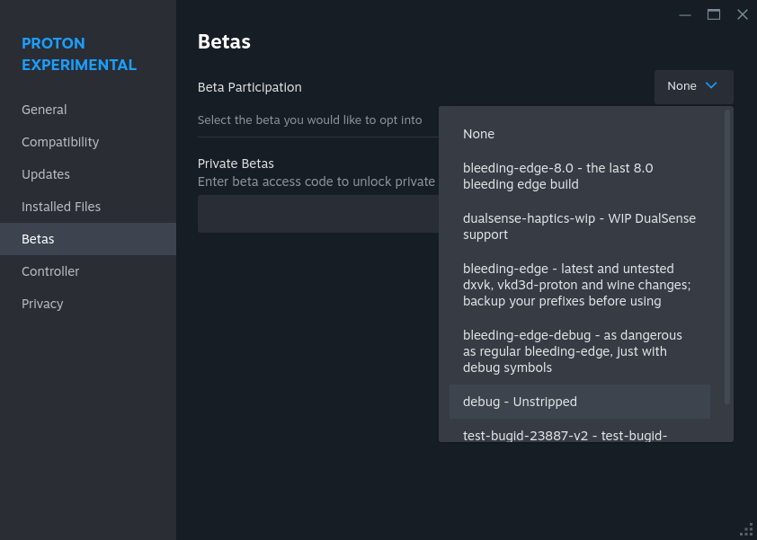Open the Beta Participation dropdown
The width and height of the screenshot is (757, 540).
(693, 86)
